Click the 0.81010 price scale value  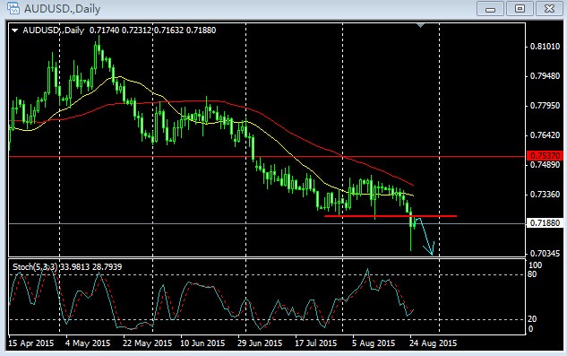click(545, 47)
